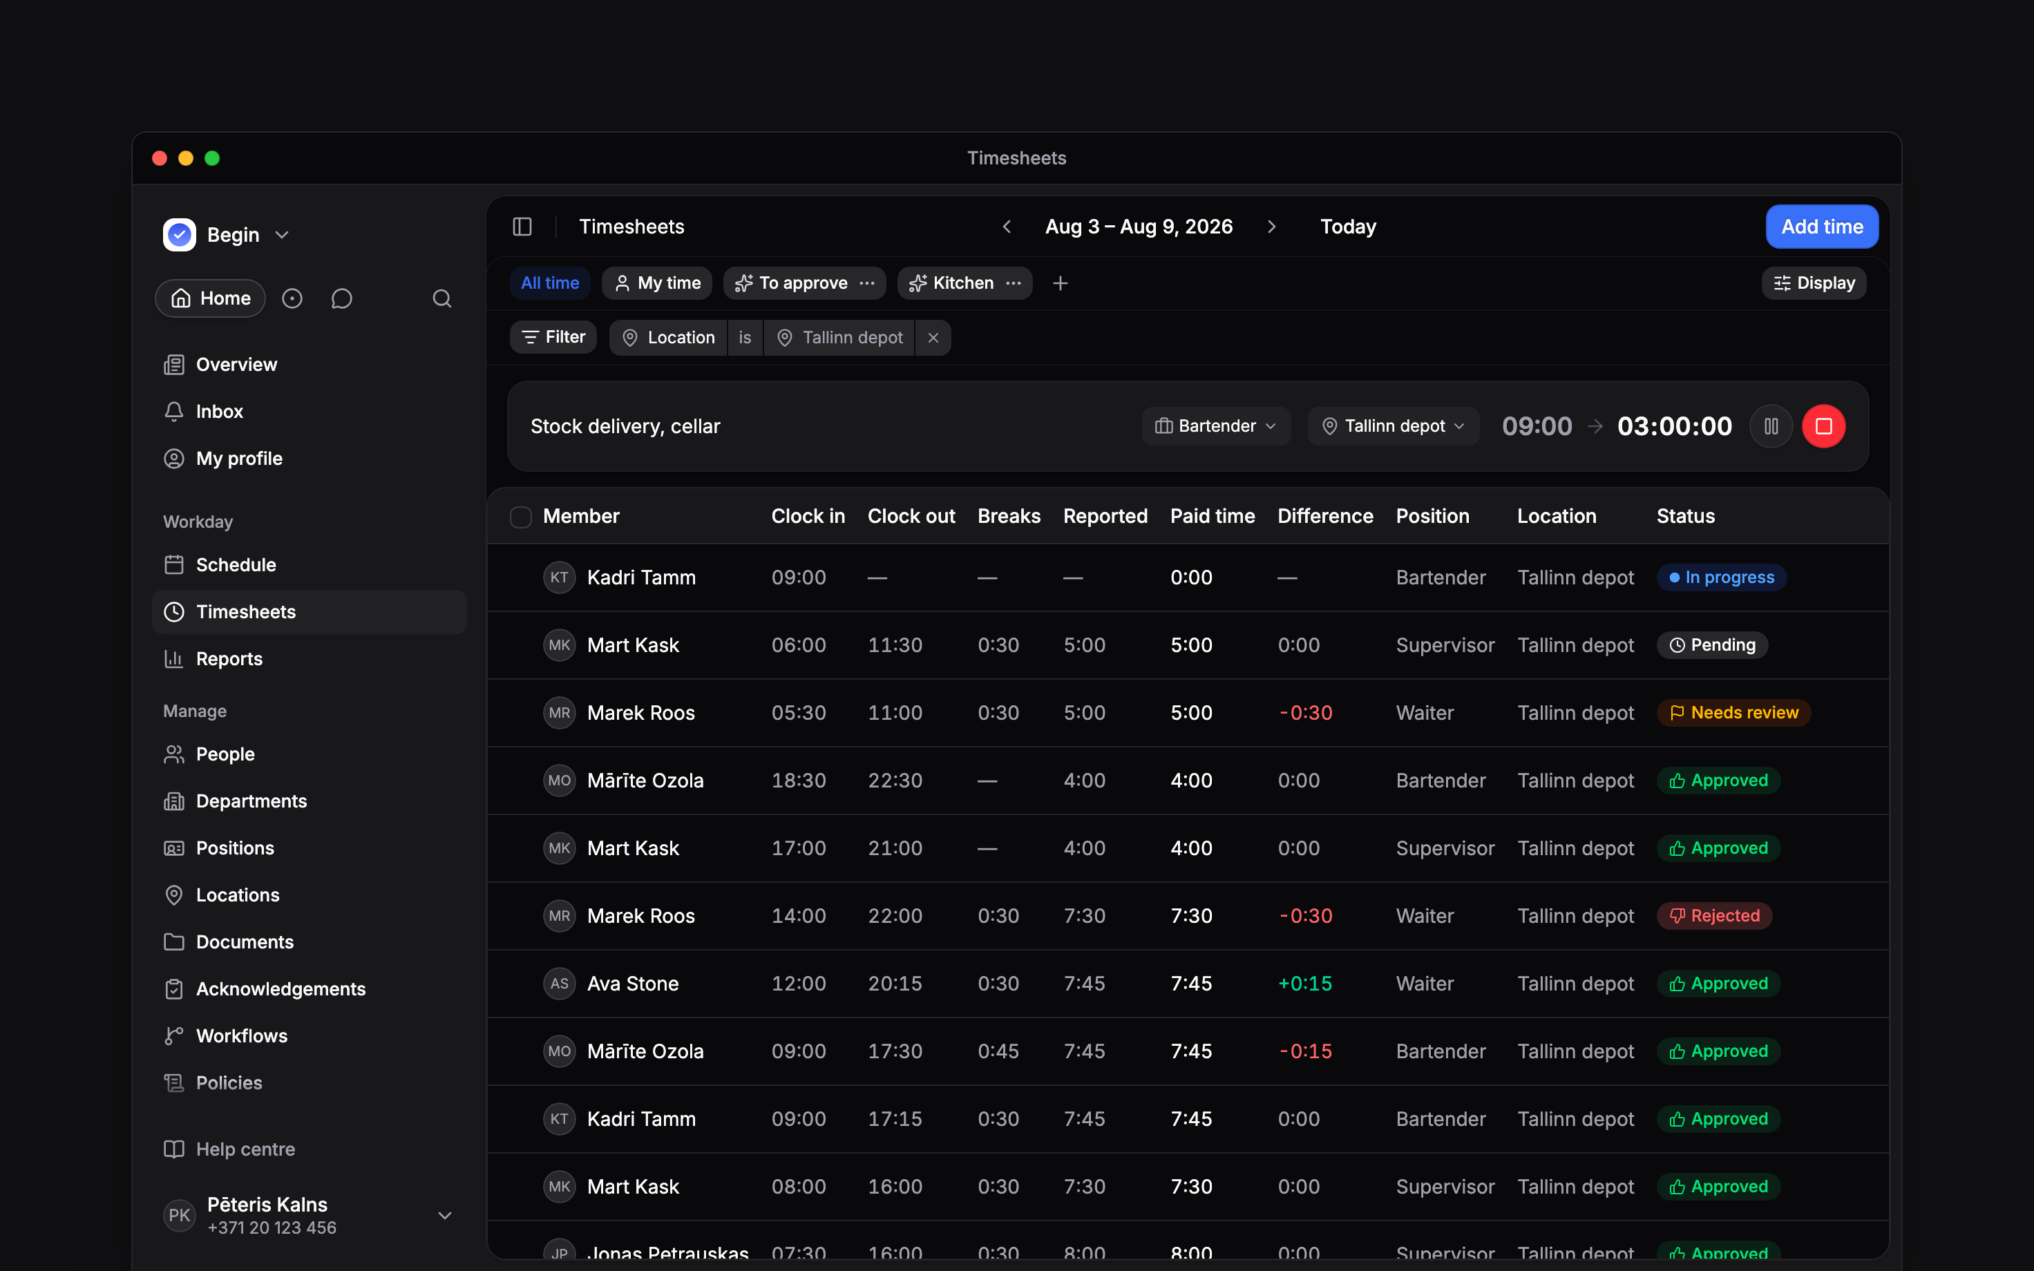Open Workflows in Manage section
The height and width of the screenshot is (1271, 2034).
(310, 1035)
